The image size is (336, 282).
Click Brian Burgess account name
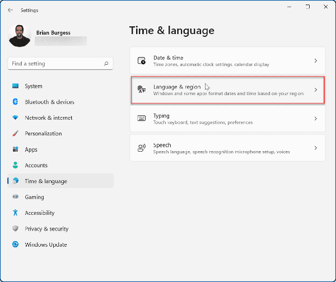(x=53, y=33)
